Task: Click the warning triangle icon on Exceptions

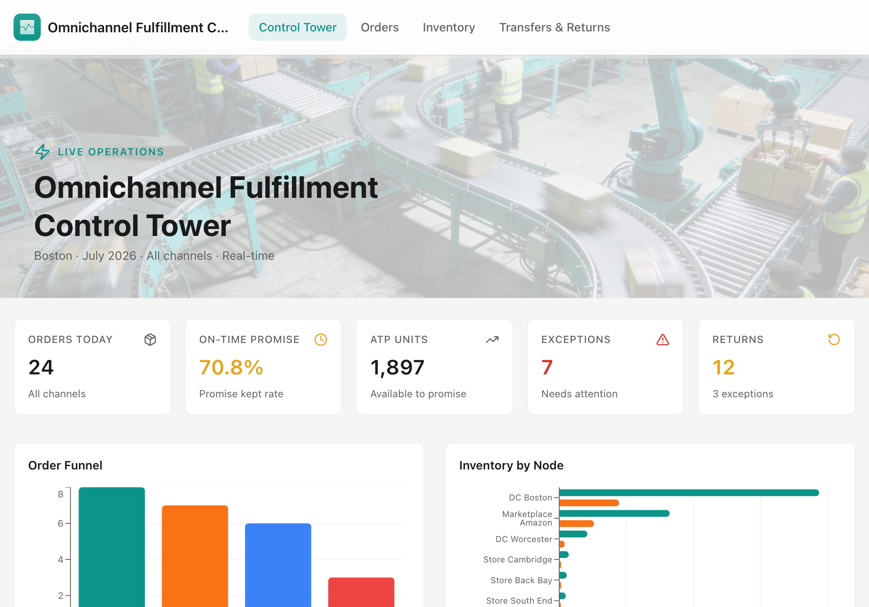Action: coord(663,340)
